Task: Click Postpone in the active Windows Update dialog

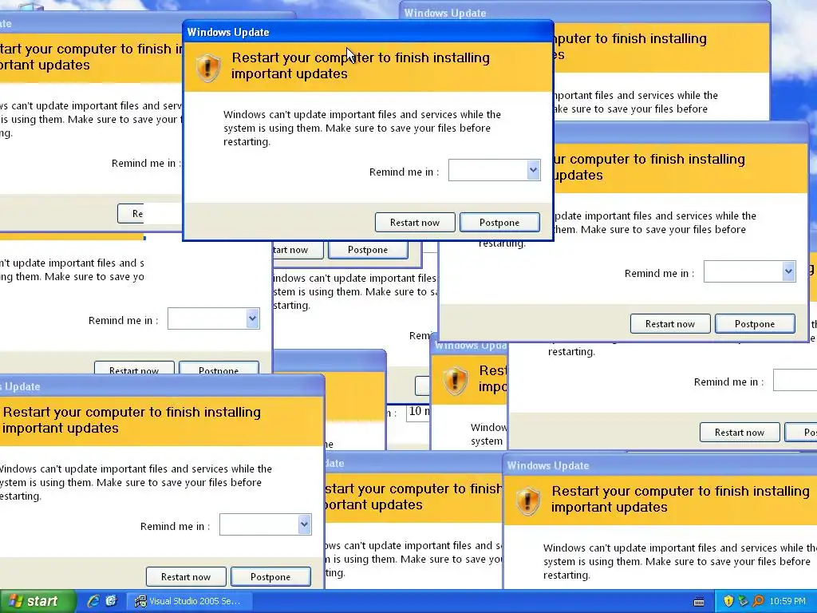Action: point(499,223)
